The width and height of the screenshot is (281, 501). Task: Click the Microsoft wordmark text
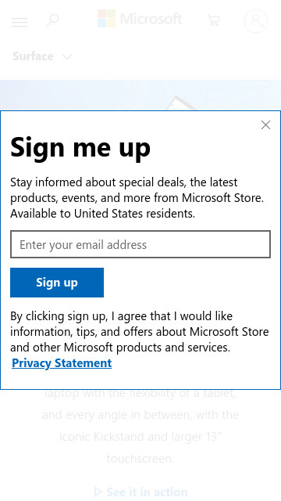tap(151, 19)
